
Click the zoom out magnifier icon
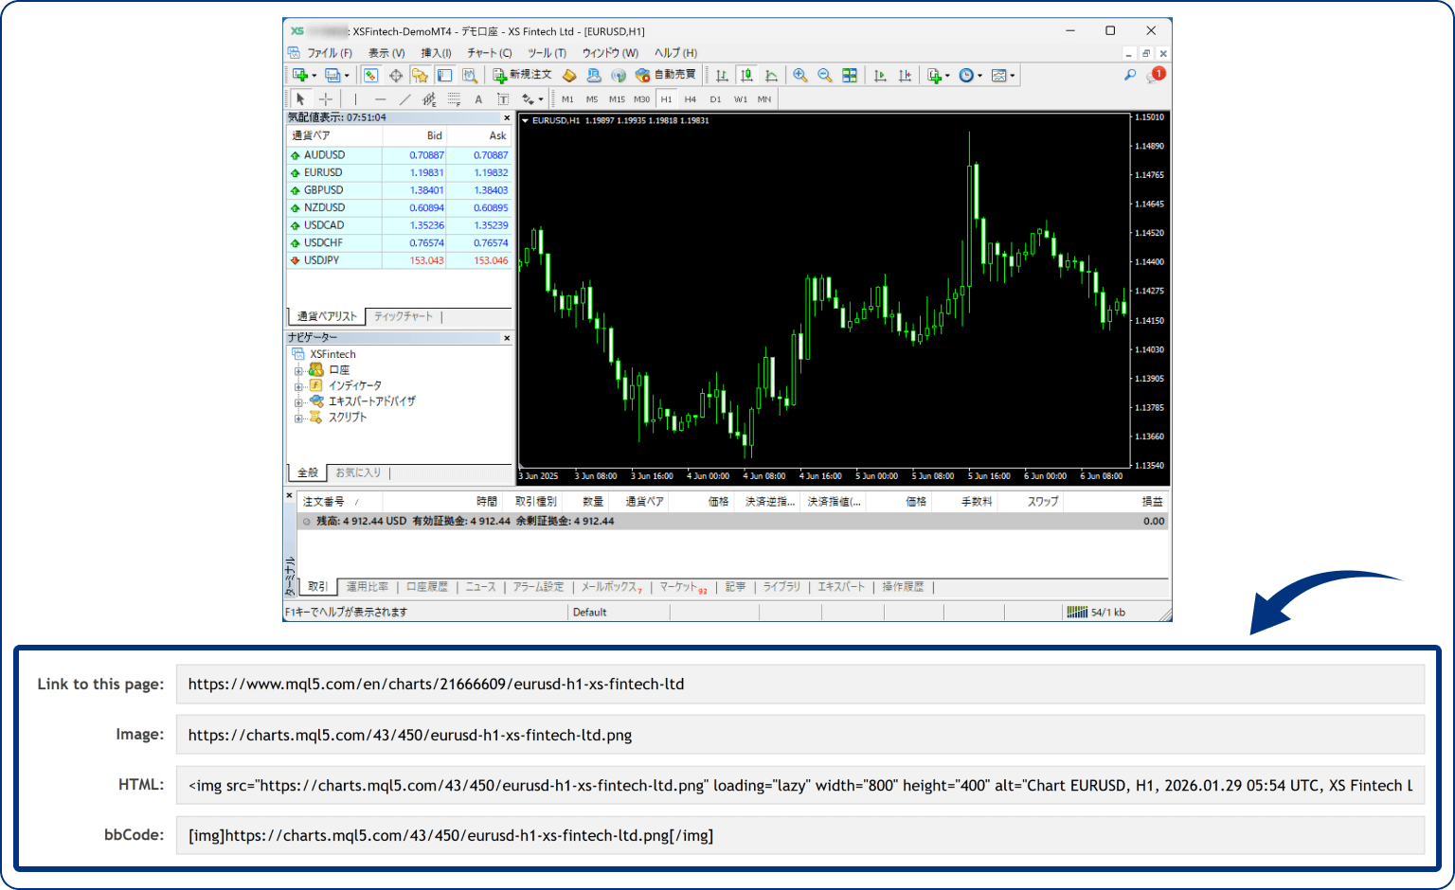(x=825, y=75)
